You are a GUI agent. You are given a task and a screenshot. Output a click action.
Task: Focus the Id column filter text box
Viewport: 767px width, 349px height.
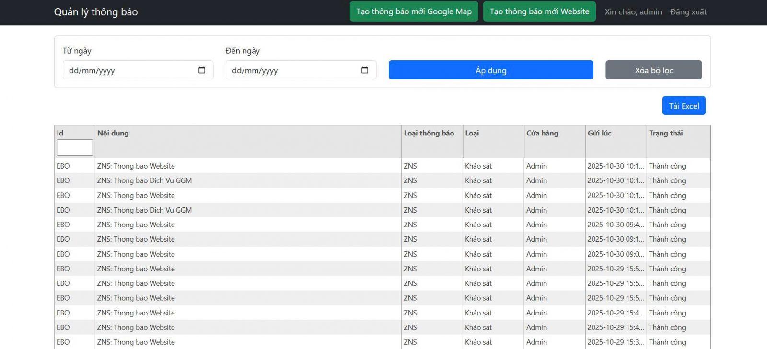point(75,147)
